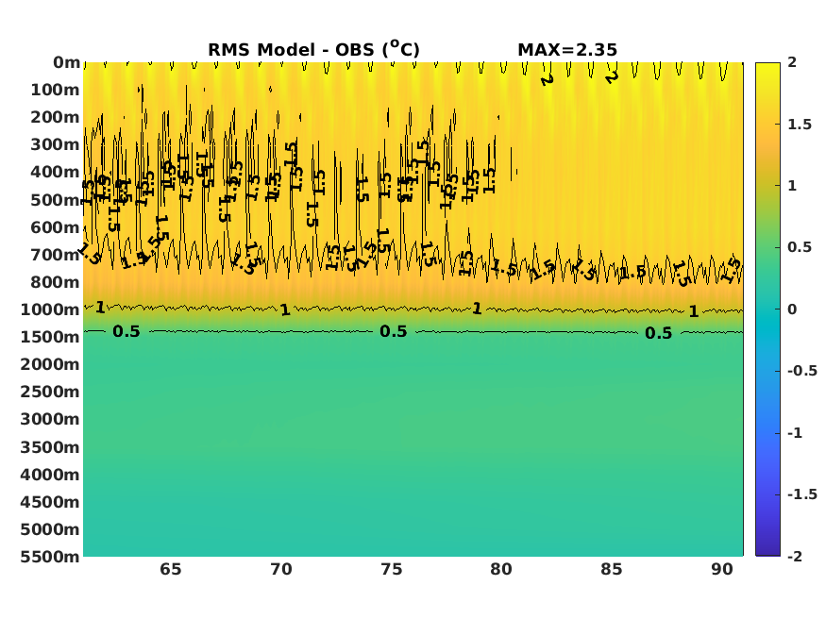Click the dark blue bottom of the colorbar

click(767, 550)
